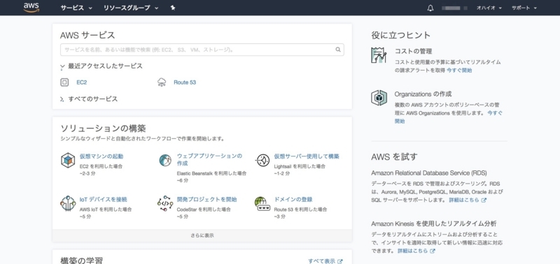560x264 pixels.
Task: Click the 'EC2 を利用した場合' text
Action: tap(101, 166)
